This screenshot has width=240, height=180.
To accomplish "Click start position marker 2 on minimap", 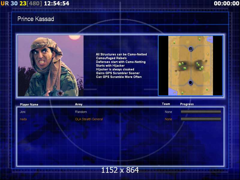I will click(x=190, y=49).
